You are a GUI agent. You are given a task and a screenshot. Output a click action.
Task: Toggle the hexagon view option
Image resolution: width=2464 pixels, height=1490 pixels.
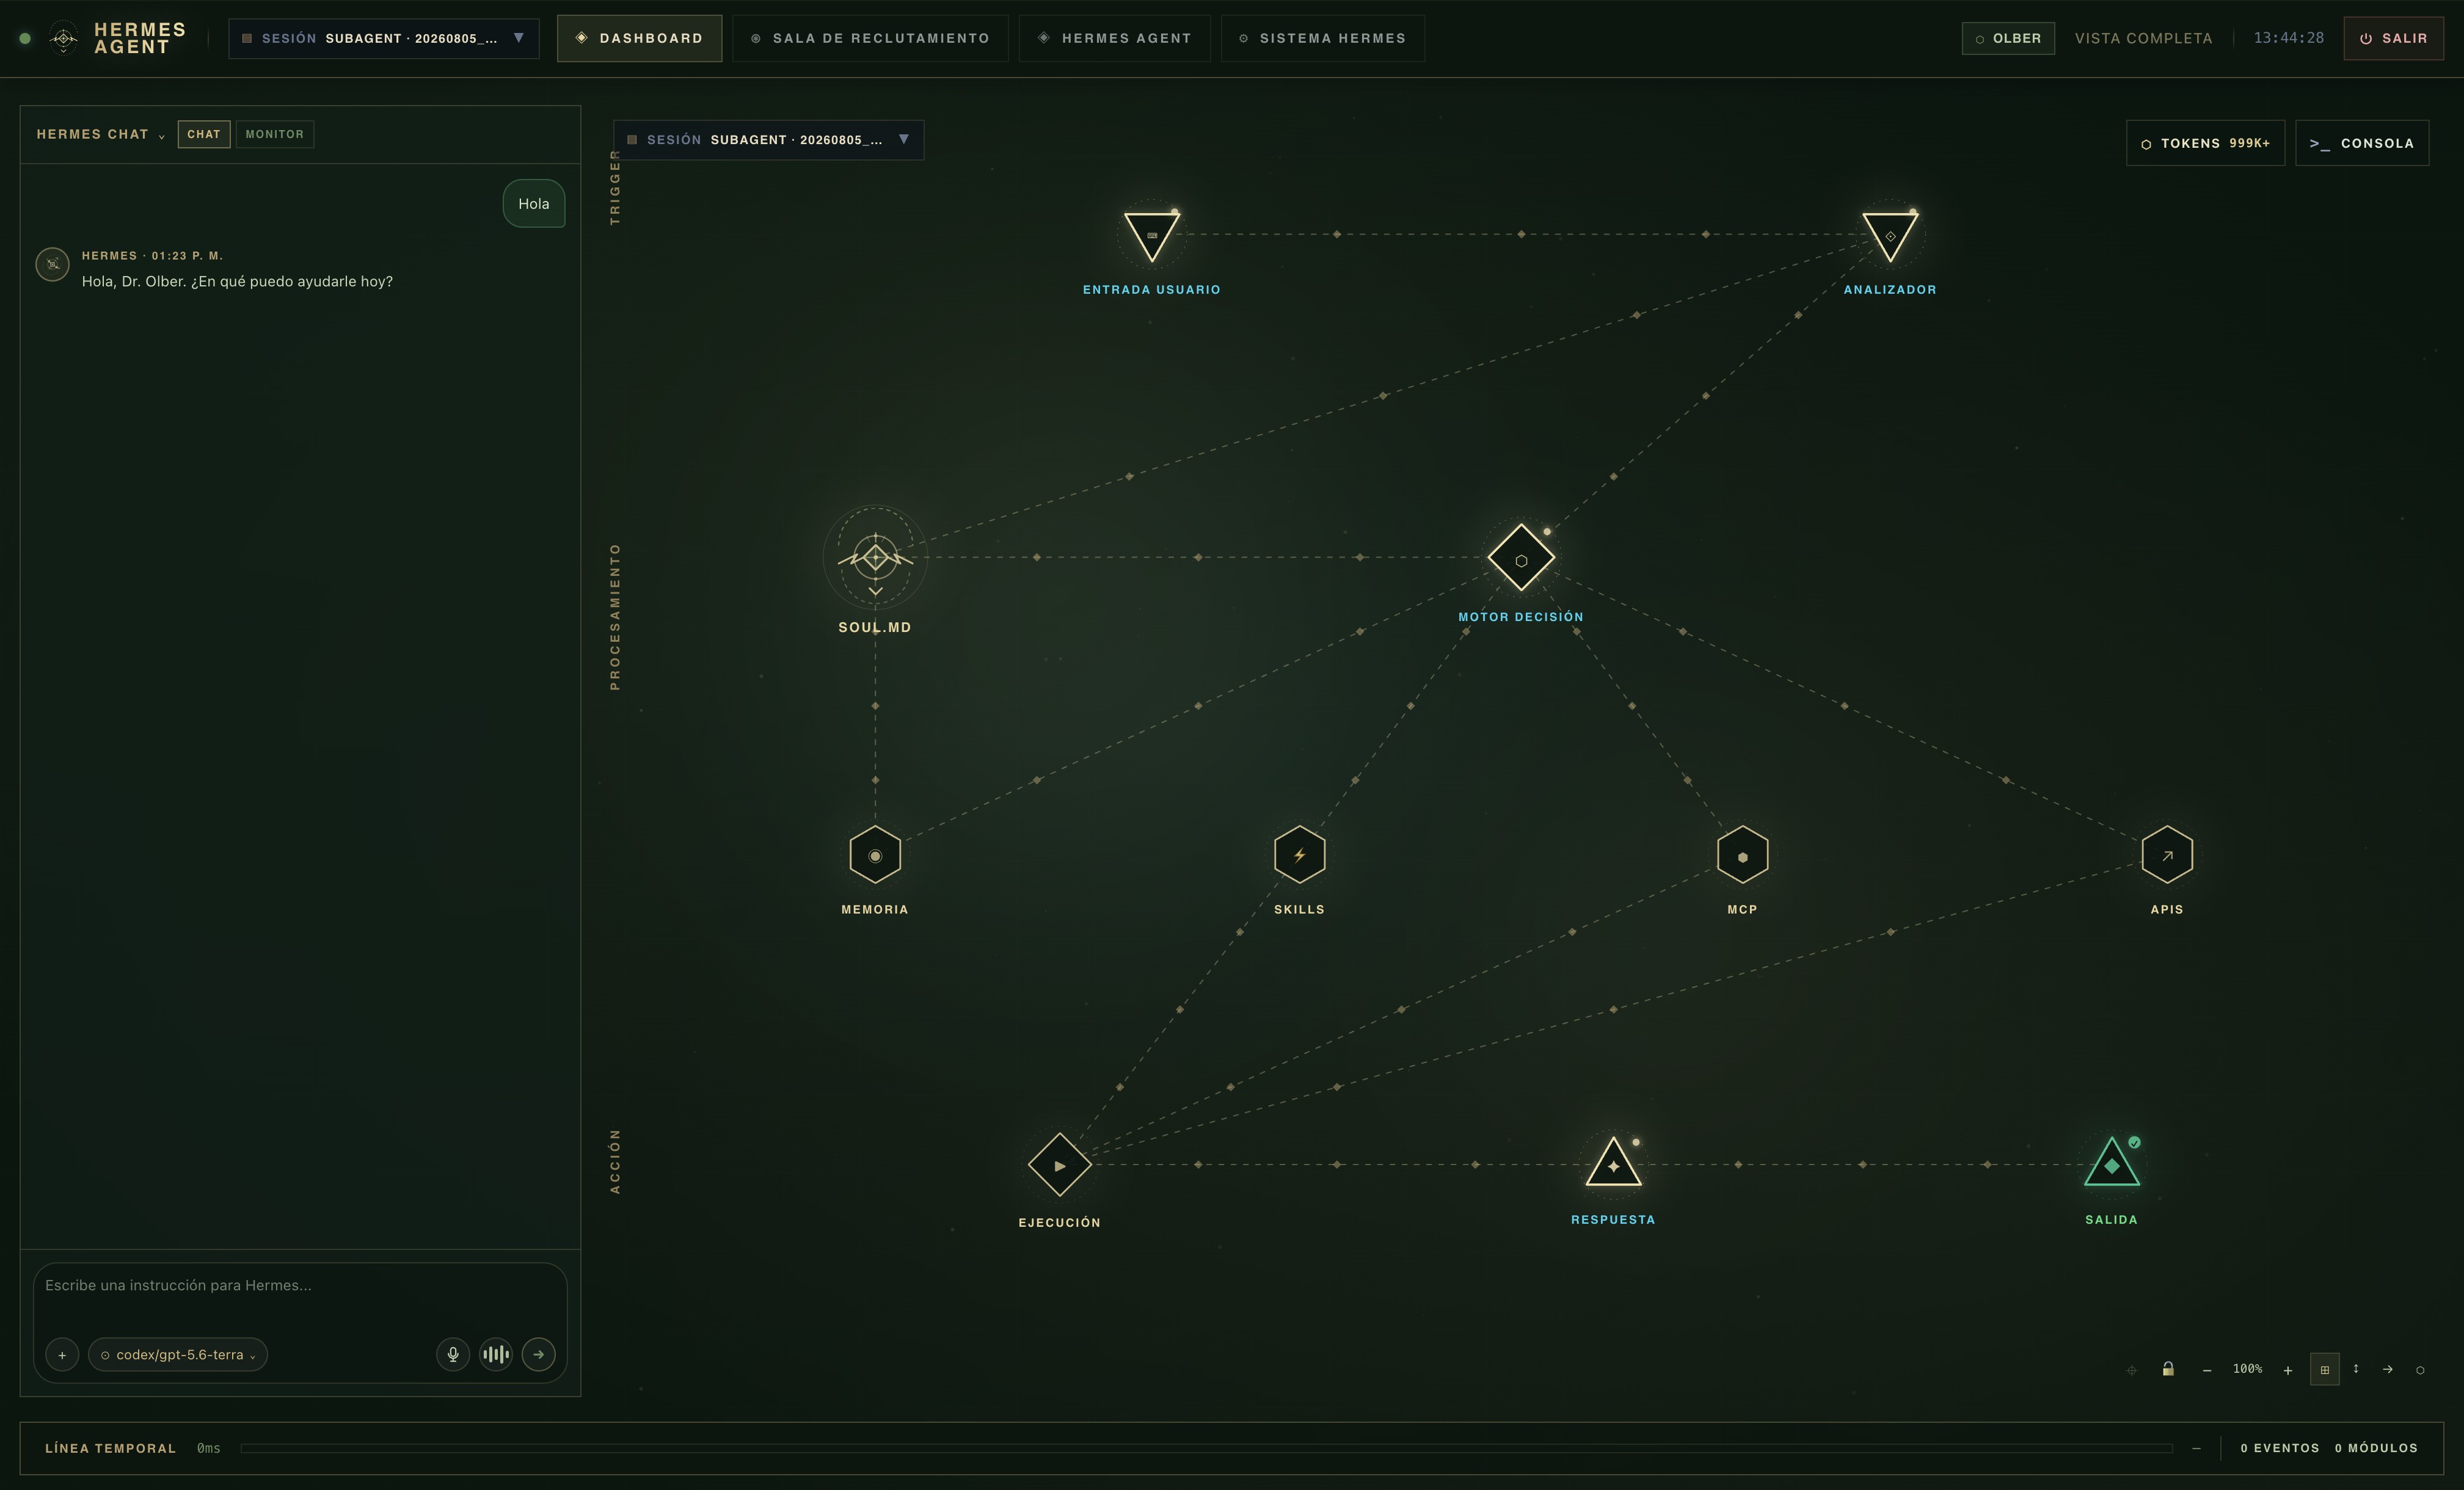coord(2420,1370)
